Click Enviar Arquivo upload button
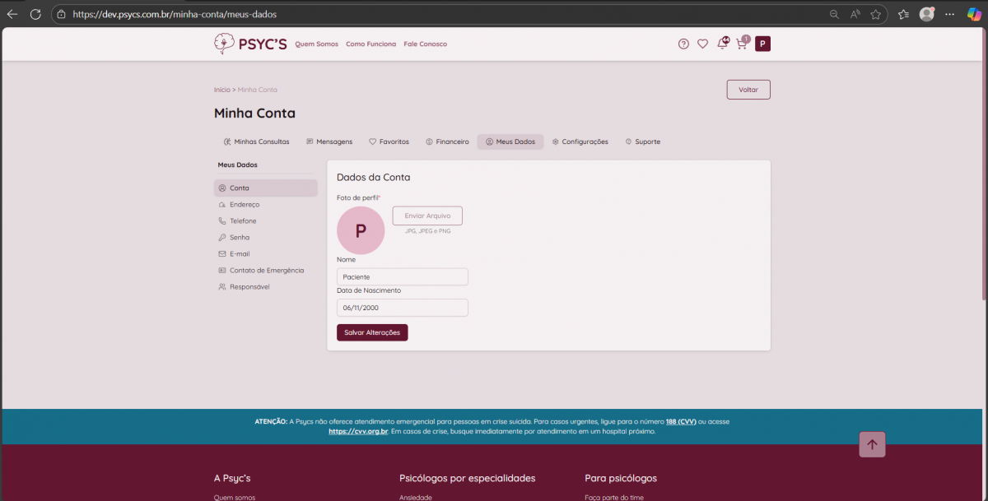Image resolution: width=988 pixels, height=501 pixels. 427,216
